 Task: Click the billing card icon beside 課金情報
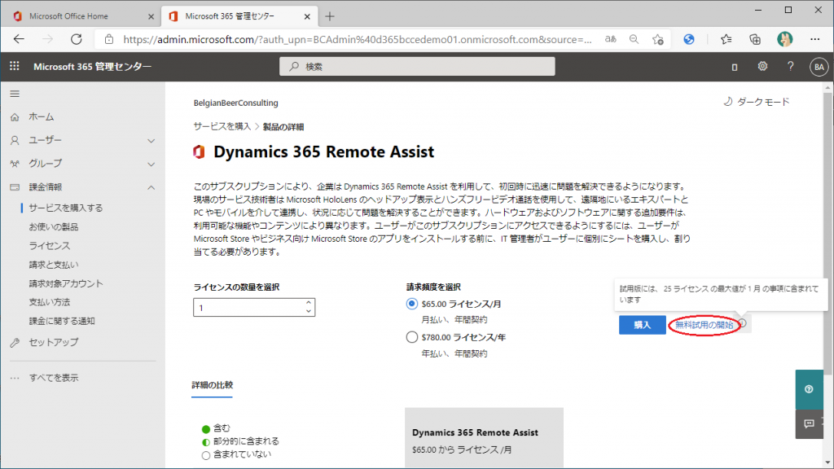(x=15, y=187)
